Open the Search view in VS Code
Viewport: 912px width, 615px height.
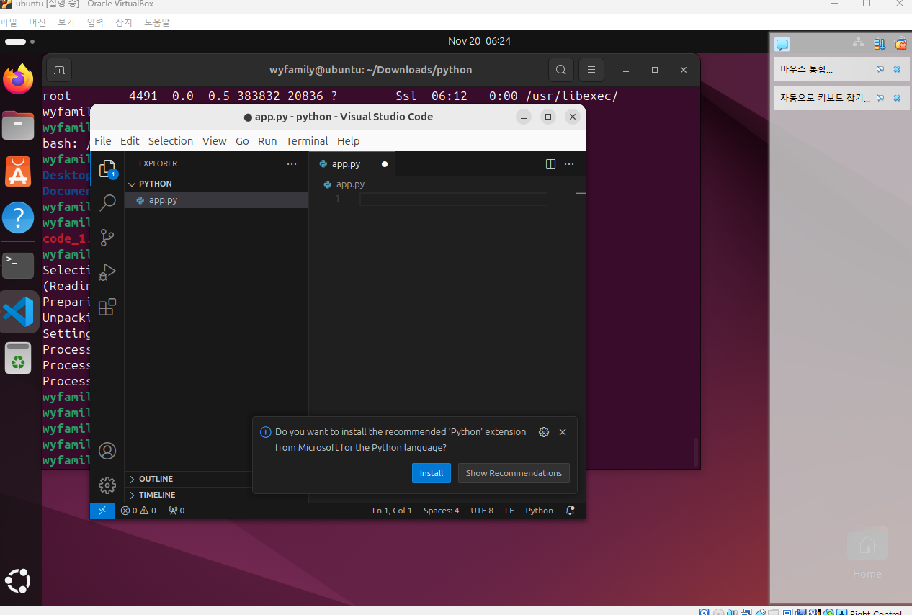click(x=107, y=202)
